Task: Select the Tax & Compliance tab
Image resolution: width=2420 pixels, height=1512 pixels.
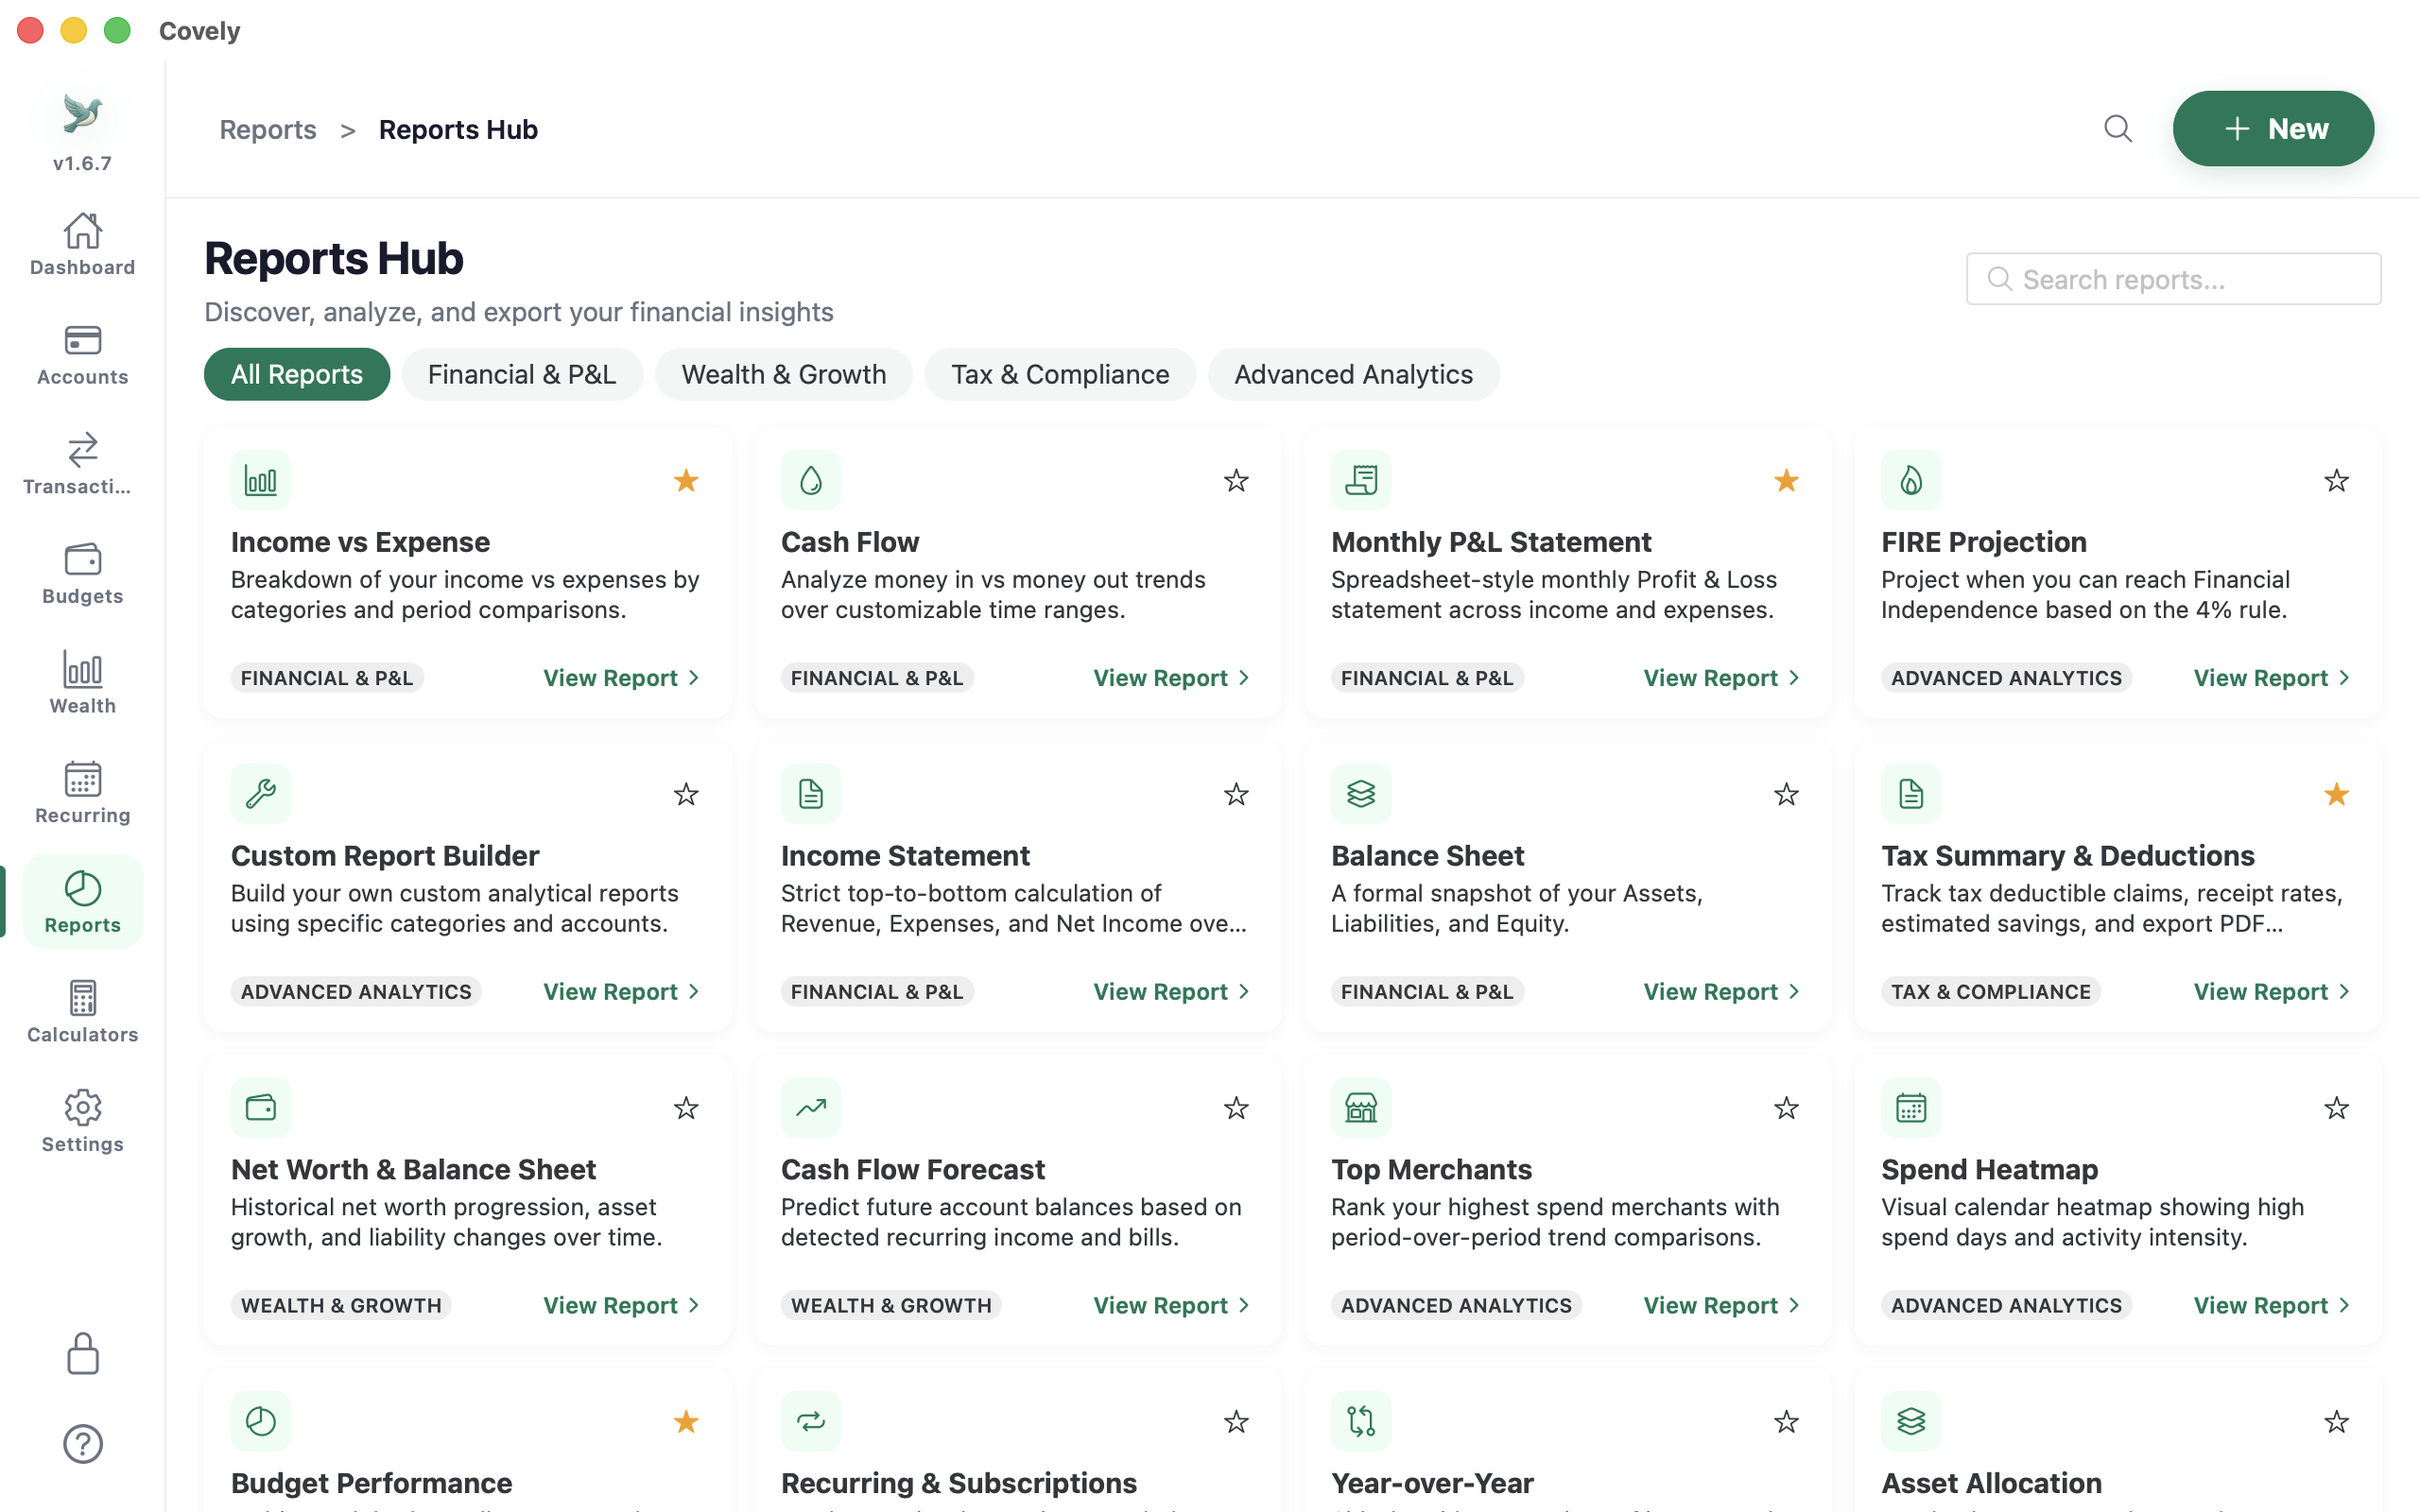Action: 1060,374
